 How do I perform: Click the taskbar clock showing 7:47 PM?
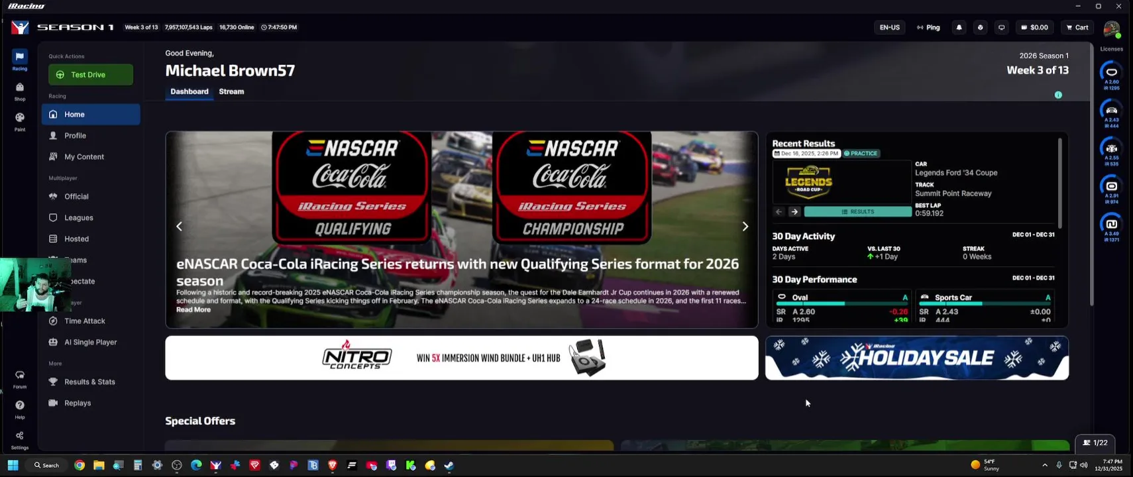coord(1108,465)
